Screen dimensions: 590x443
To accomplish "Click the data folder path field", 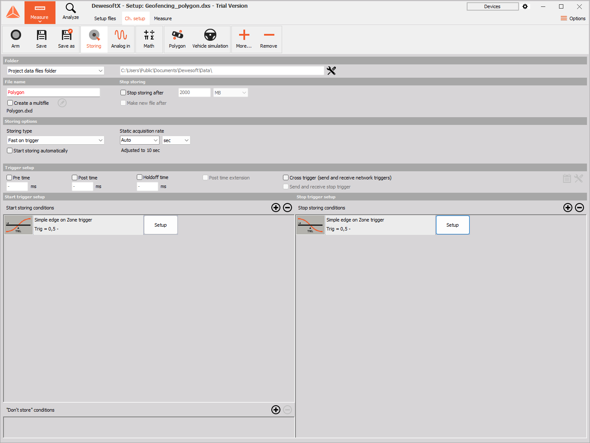I will [x=222, y=71].
